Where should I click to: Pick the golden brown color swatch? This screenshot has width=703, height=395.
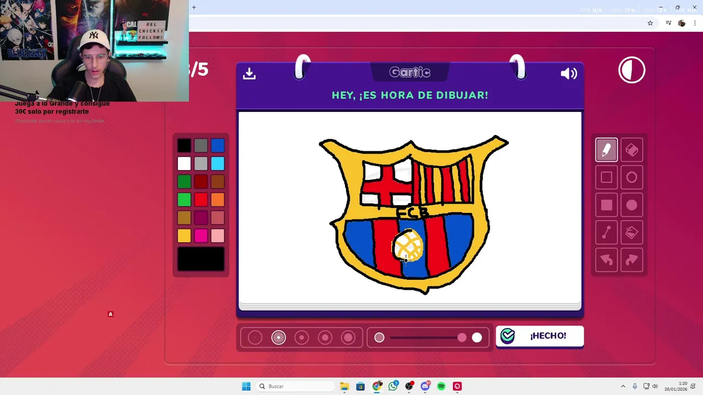(184, 218)
